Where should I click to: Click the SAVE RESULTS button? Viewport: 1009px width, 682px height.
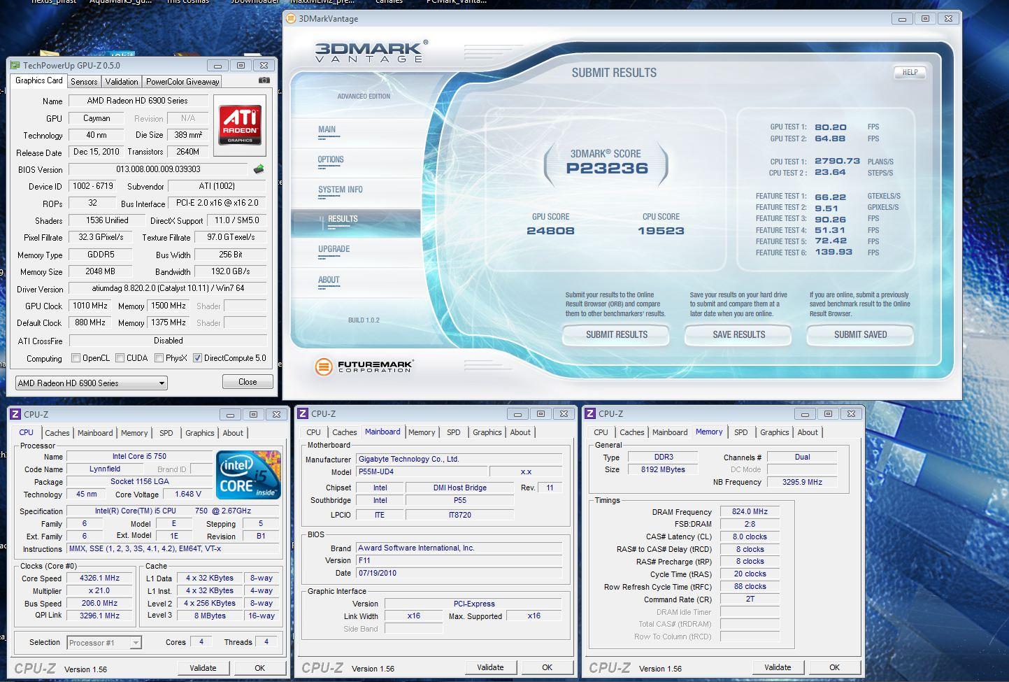click(x=738, y=335)
